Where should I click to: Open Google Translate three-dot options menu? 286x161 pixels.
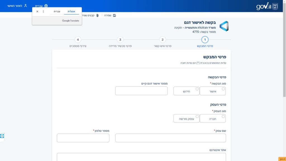click(43, 11)
